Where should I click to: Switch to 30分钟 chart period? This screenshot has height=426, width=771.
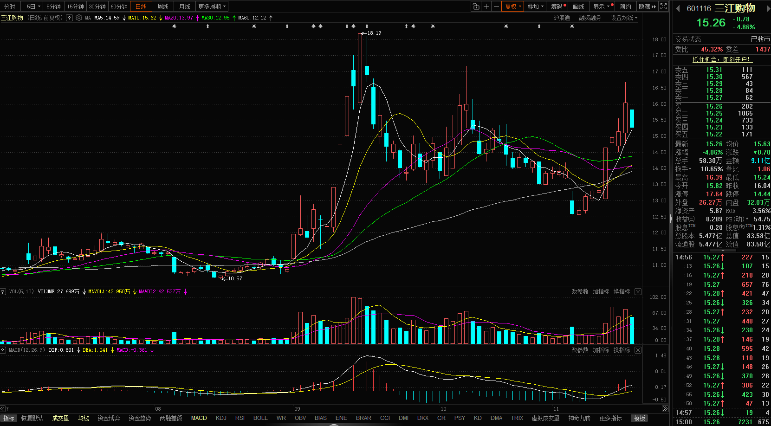(x=97, y=6)
